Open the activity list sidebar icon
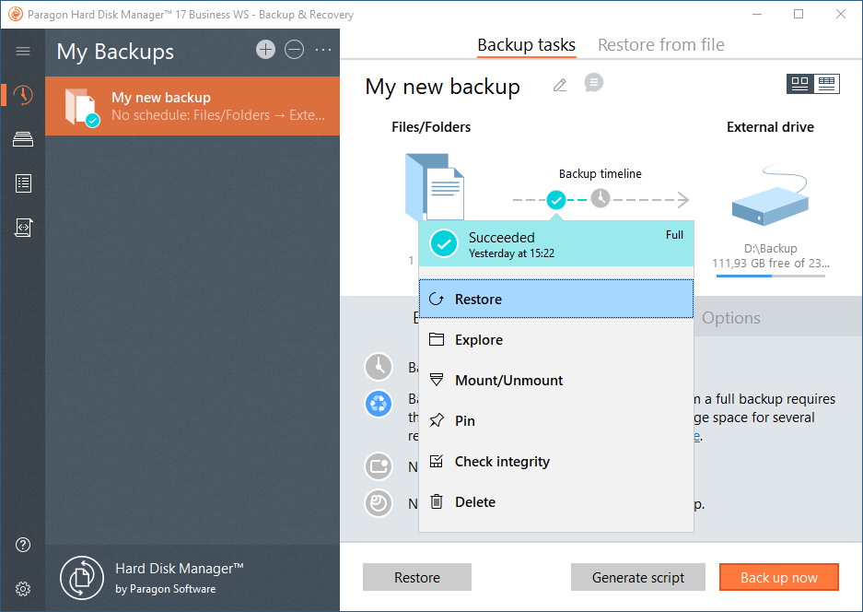 click(23, 182)
